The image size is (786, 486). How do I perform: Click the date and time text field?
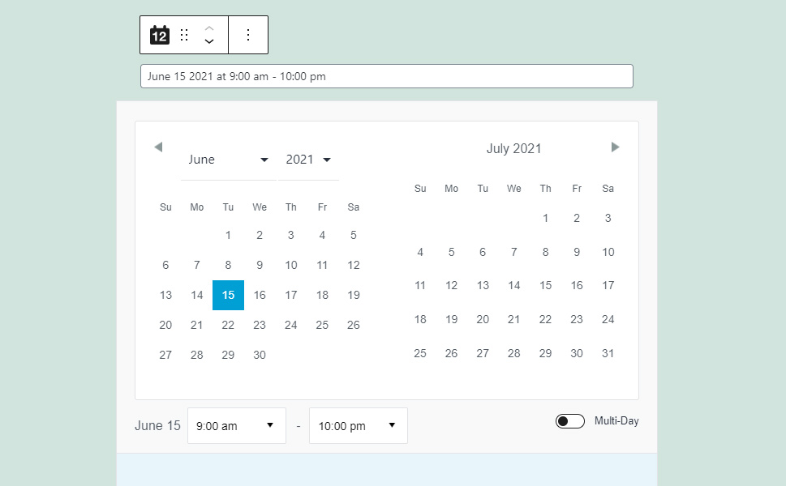pyautogui.click(x=386, y=76)
